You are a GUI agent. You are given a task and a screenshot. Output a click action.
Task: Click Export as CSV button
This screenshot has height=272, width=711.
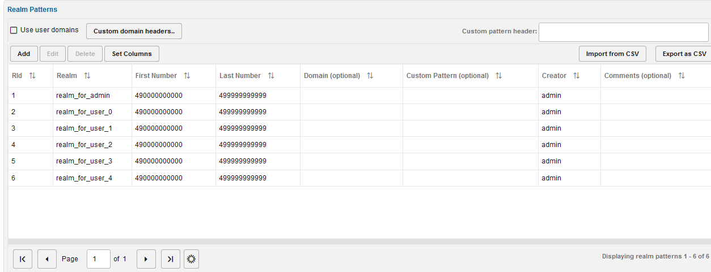684,54
